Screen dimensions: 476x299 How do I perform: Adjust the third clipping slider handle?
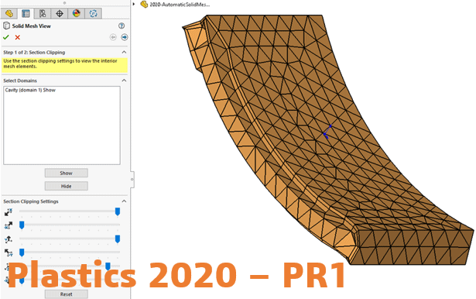point(118,239)
